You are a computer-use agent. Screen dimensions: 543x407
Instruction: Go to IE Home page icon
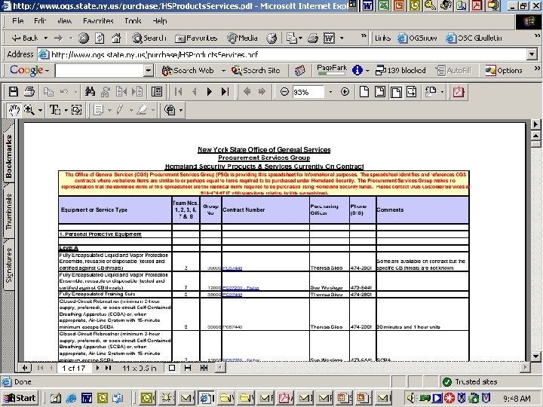116,38
